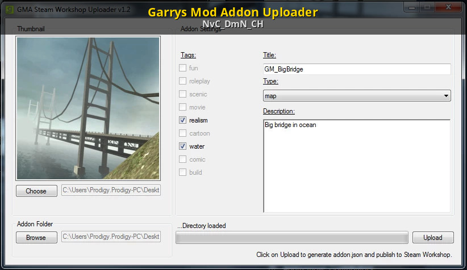Enable the fun tag checkbox
Screen dimensions: 467x270
pos(183,68)
